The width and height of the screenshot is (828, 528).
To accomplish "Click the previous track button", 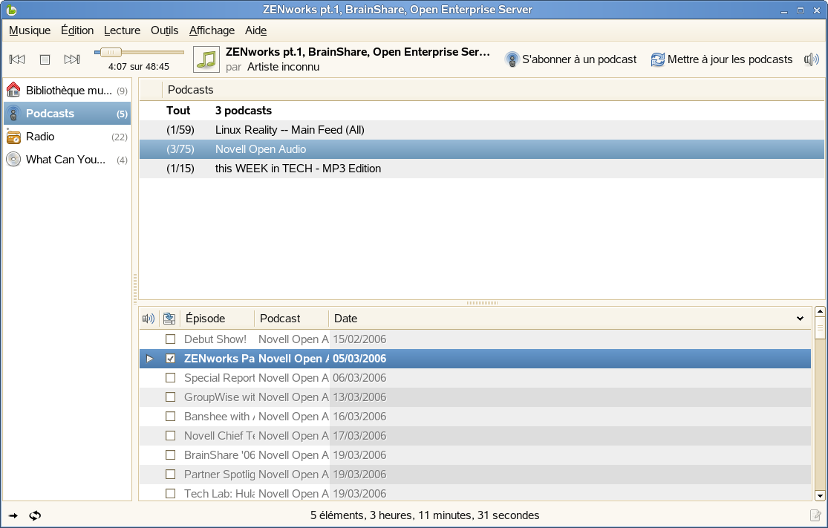I will click(x=17, y=59).
